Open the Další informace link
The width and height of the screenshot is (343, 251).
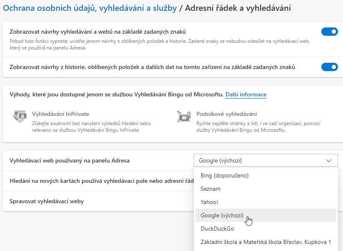(x=246, y=94)
